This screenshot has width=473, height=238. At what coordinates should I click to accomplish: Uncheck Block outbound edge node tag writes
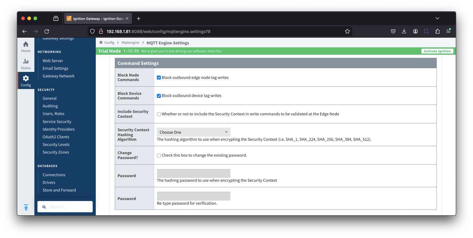coord(159,77)
